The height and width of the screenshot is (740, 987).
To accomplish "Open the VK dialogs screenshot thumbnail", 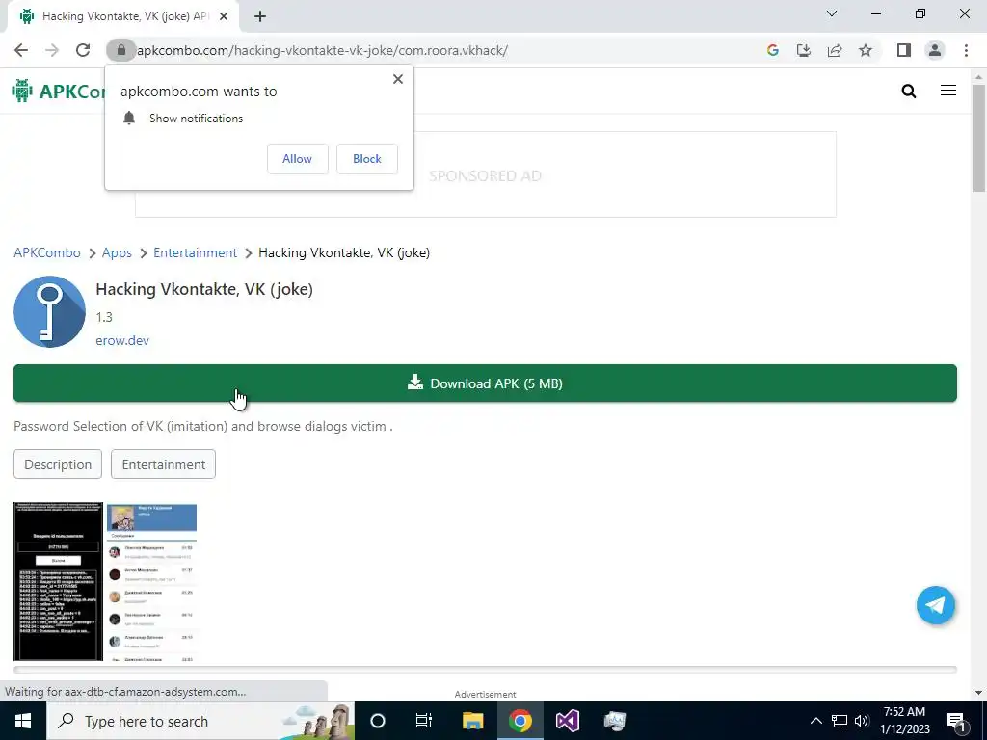I will click(151, 581).
